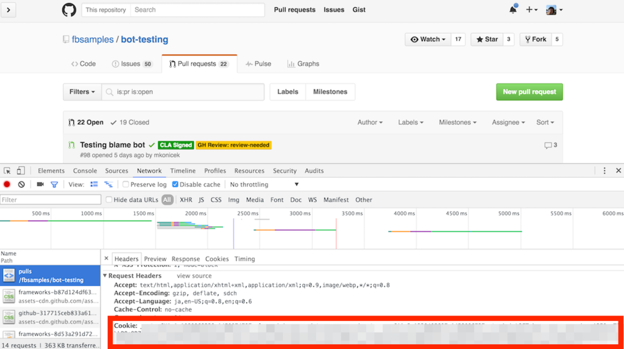
Task: Open the Sort dropdown
Action: 545,122
